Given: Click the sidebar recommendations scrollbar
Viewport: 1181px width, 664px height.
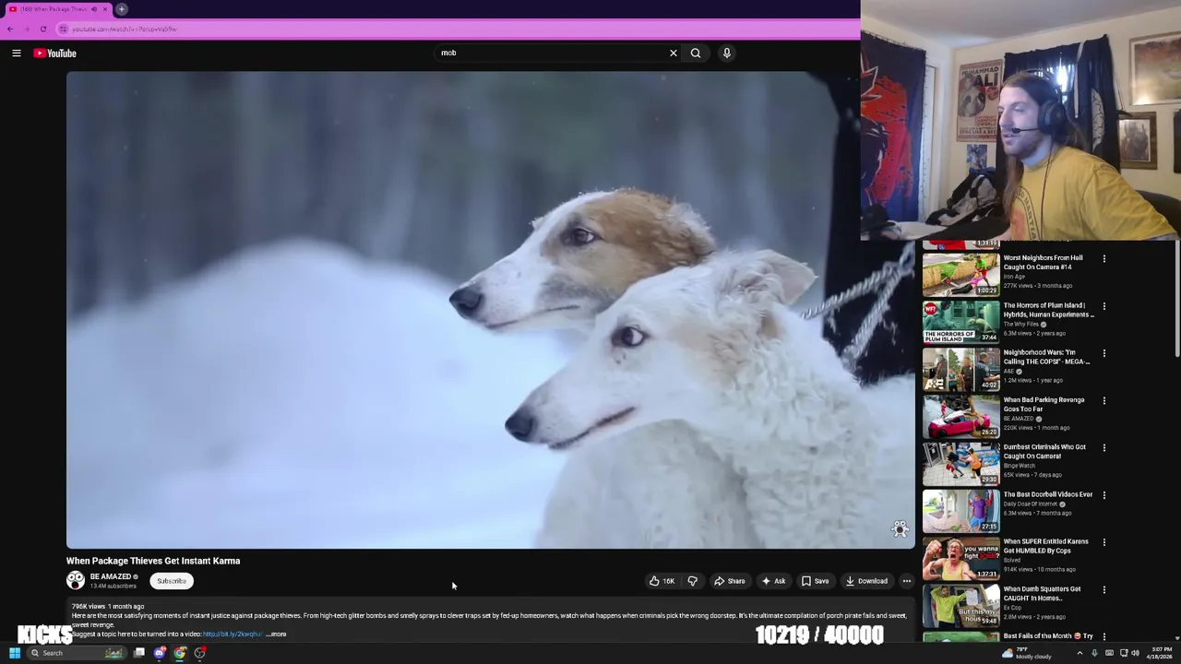Looking at the screenshot, I should pyautogui.click(x=1176, y=300).
